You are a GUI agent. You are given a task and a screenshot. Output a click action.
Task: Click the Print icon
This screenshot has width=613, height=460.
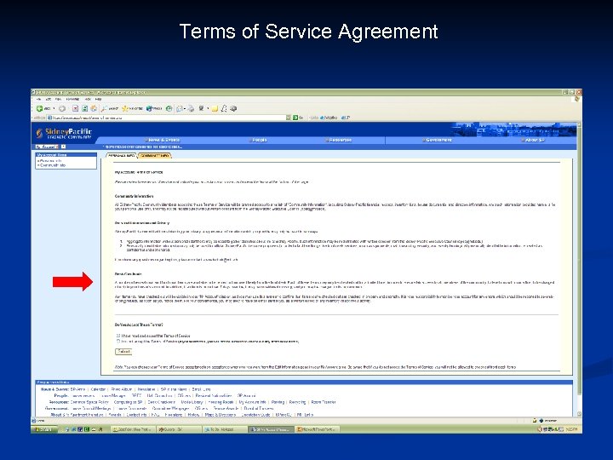coord(191,108)
